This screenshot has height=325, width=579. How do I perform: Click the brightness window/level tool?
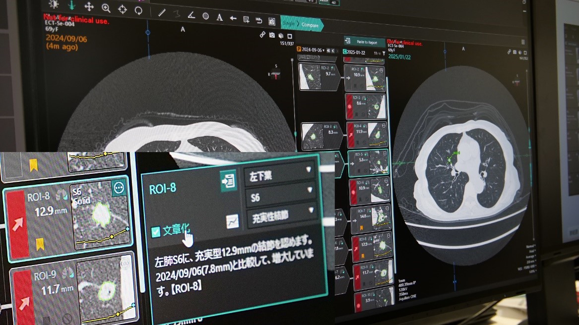tap(53, 4)
